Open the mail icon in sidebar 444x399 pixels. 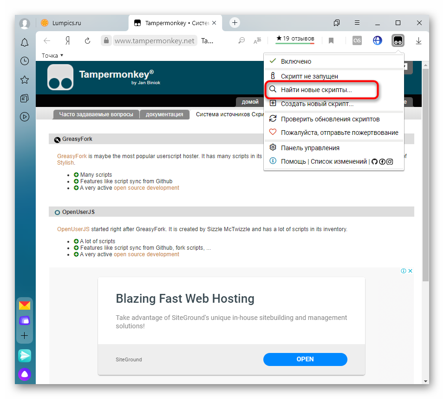pyautogui.click(x=25, y=306)
